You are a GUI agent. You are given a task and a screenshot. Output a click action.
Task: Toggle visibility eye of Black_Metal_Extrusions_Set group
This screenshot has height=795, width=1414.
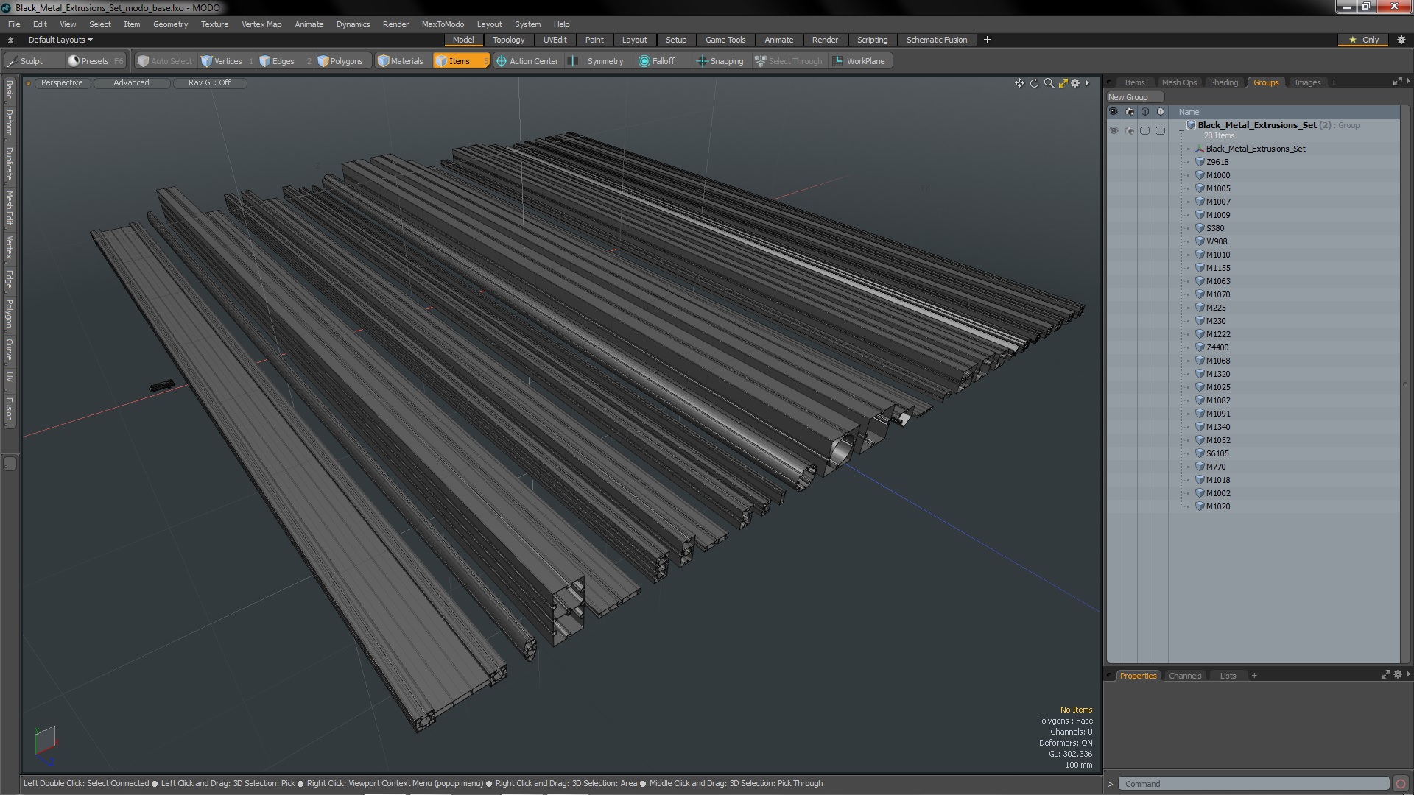tap(1114, 130)
